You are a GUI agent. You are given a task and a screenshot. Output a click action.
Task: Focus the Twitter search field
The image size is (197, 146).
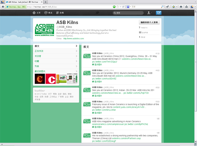[x=128, y=13]
